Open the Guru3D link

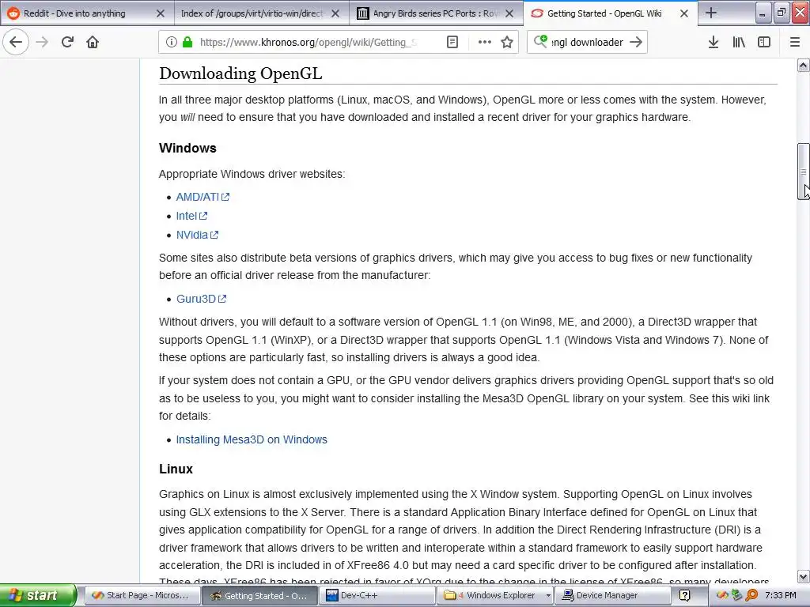pos(202,299)
